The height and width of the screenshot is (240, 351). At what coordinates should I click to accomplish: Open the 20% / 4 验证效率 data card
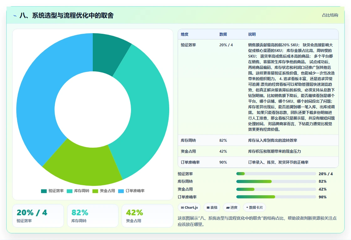38,216
